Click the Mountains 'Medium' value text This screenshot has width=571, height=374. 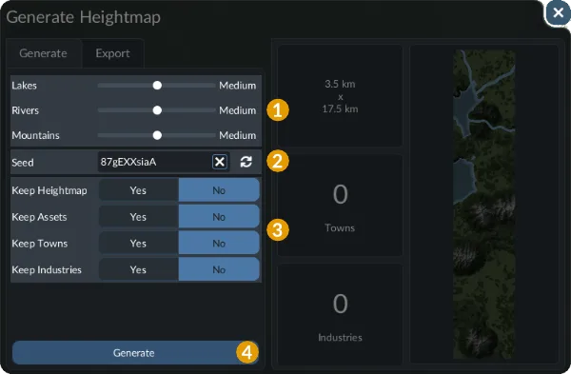(x=237, y=135)
